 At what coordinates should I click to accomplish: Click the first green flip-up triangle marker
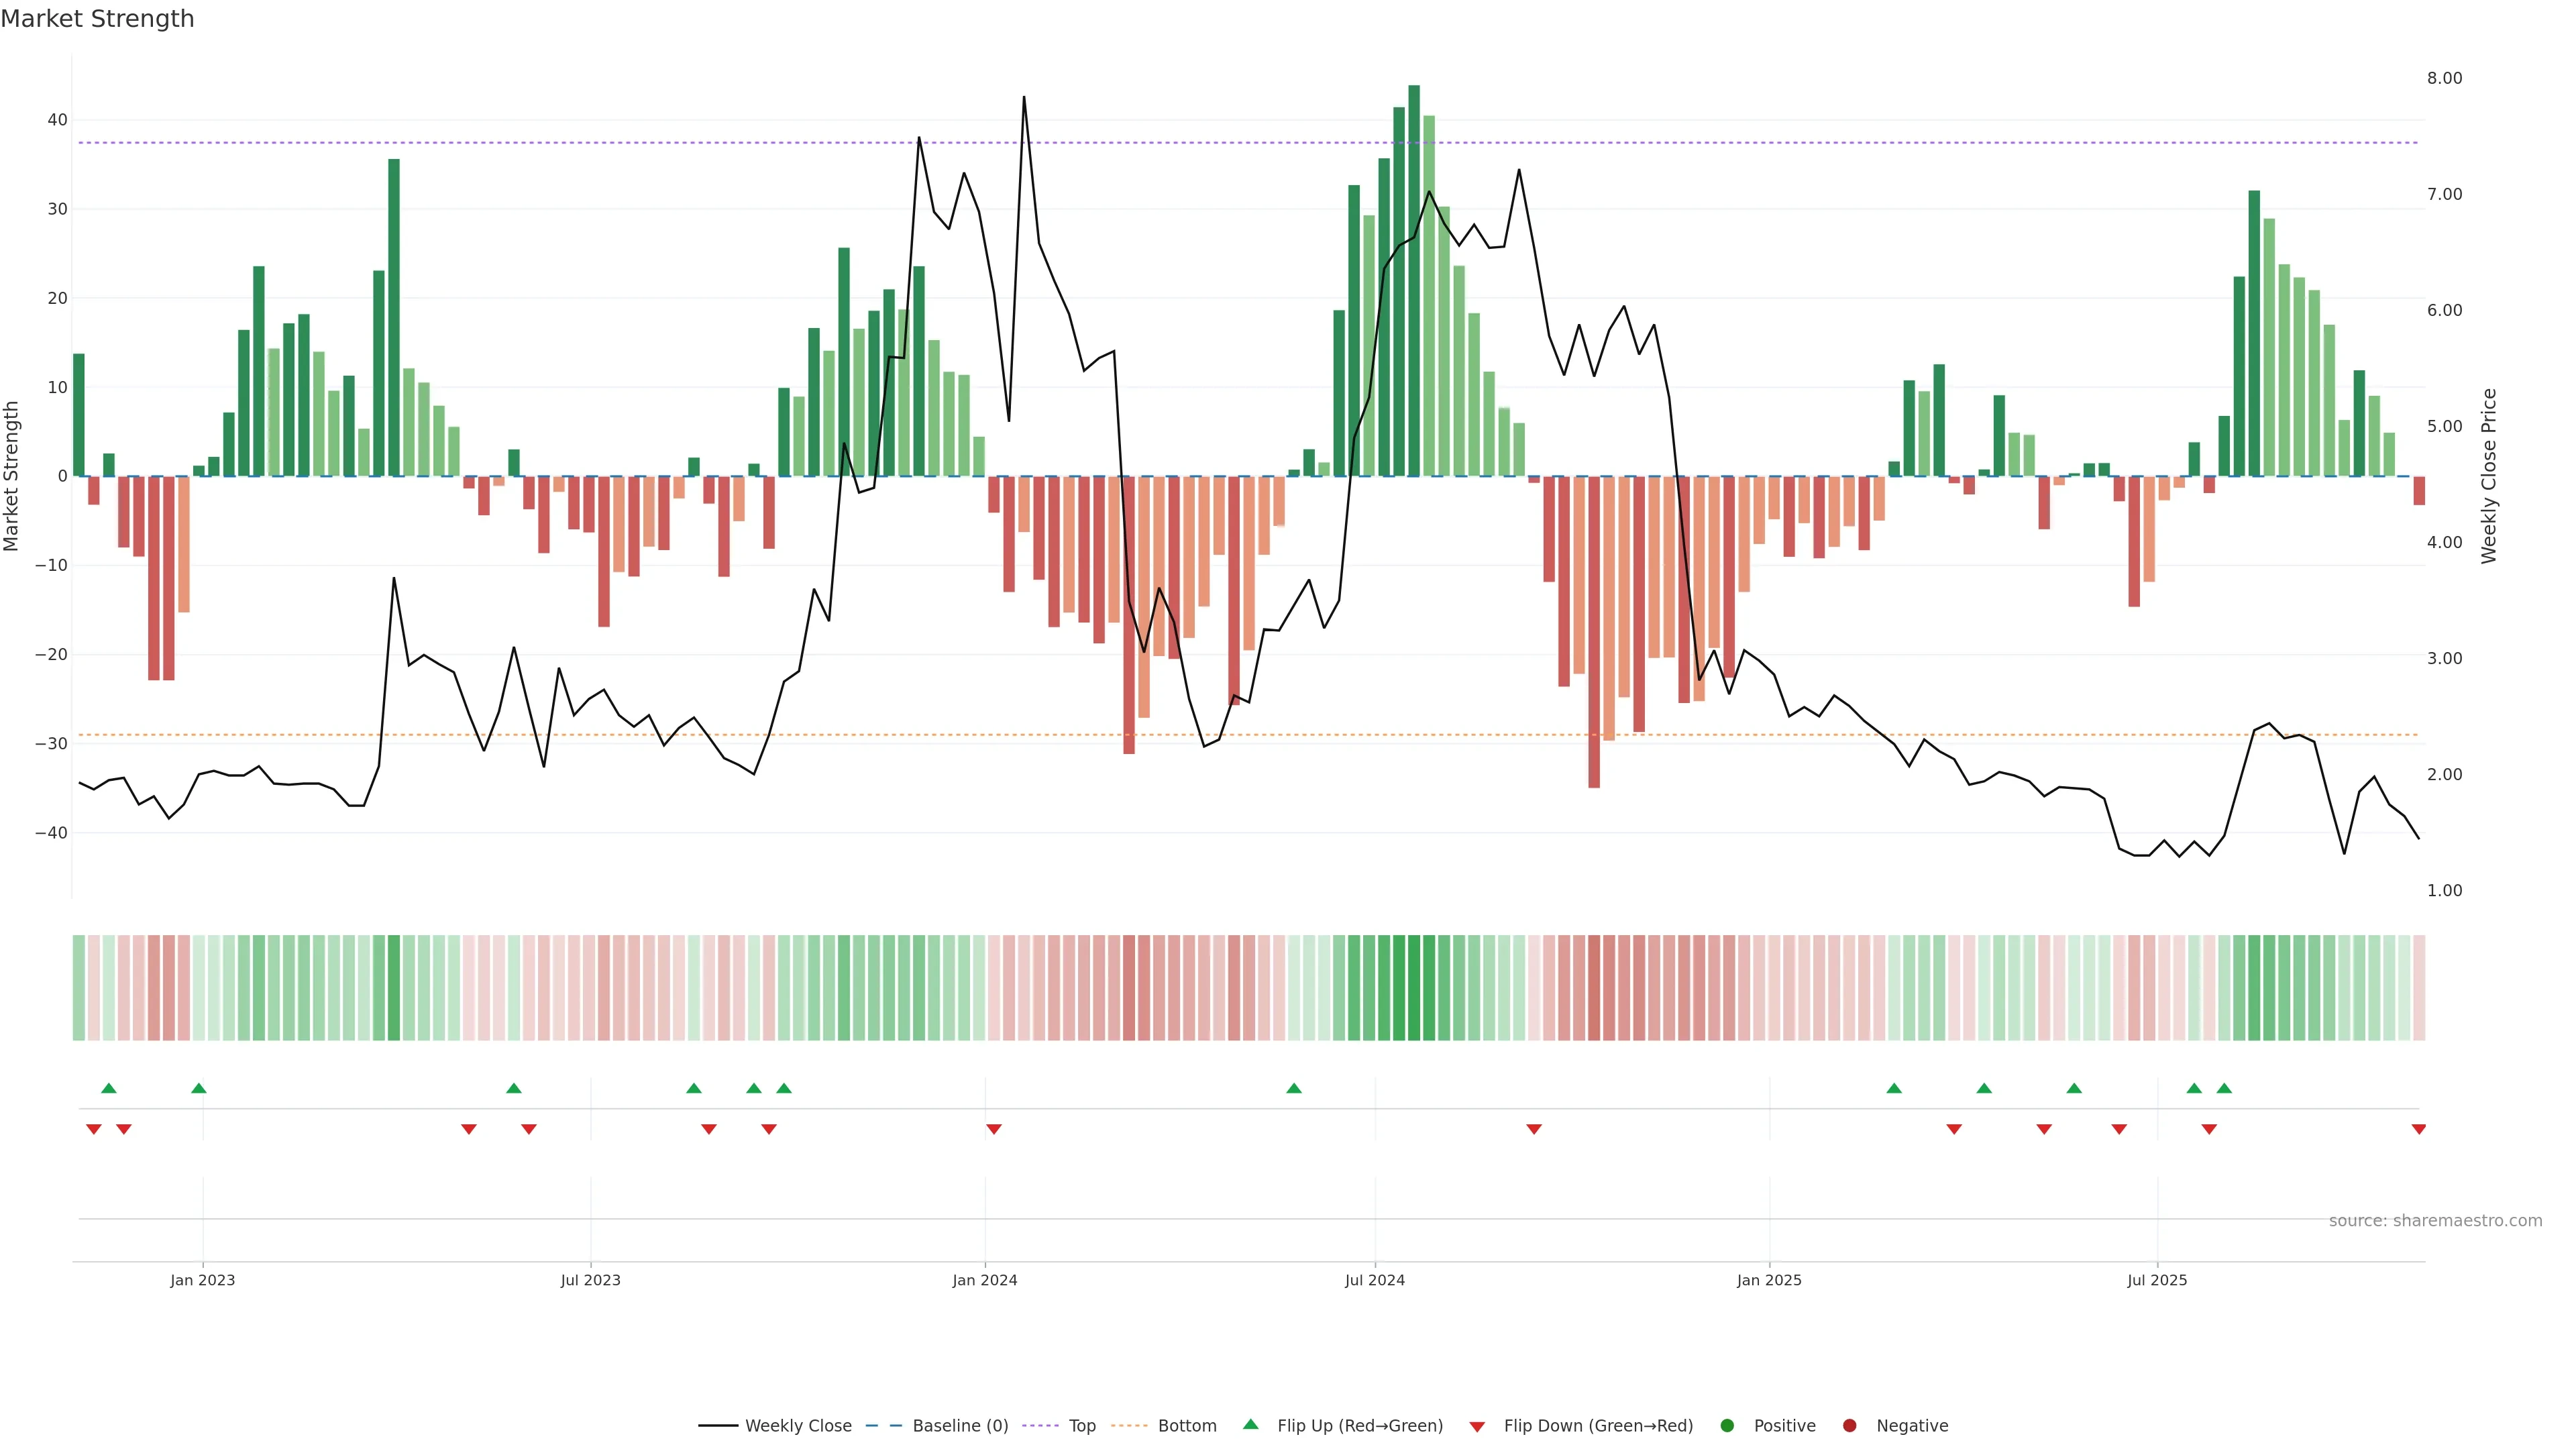[x=109, y=1088]
